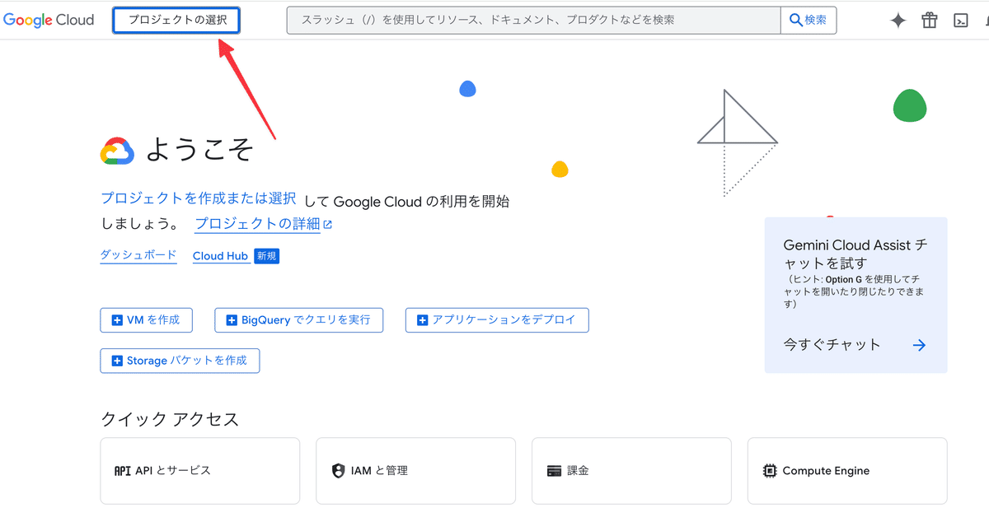Activate the Cloud Shell terminal icon
The width and height of the screenshot is (989, 517).
[960, 21]
